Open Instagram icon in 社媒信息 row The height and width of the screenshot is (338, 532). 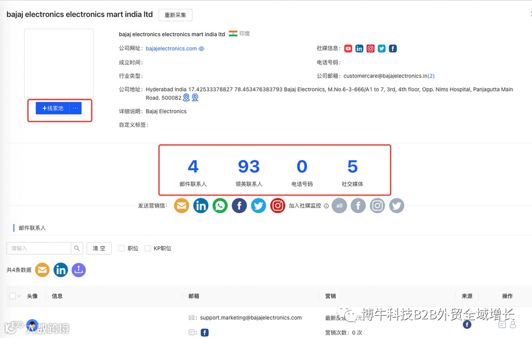[370, 48]
